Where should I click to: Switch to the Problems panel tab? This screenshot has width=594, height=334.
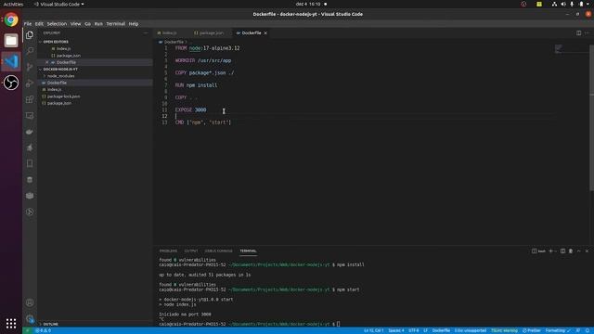point(168,251)
